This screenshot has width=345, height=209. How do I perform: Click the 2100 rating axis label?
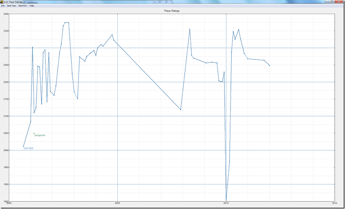(6, 116)
